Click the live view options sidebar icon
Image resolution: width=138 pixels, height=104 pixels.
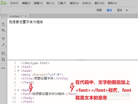[x=3, y=39]
